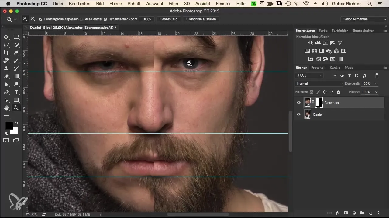This screenshot has height=218, width=389.
Task: Open Gabor Aufnahme workspace dropdown
Action: [x=363, y=19]
